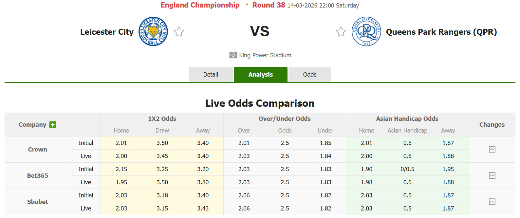520x218 pixels.
Task: Expand Bet365 bookmaker odds details
Action: click(x=37, y=175)
